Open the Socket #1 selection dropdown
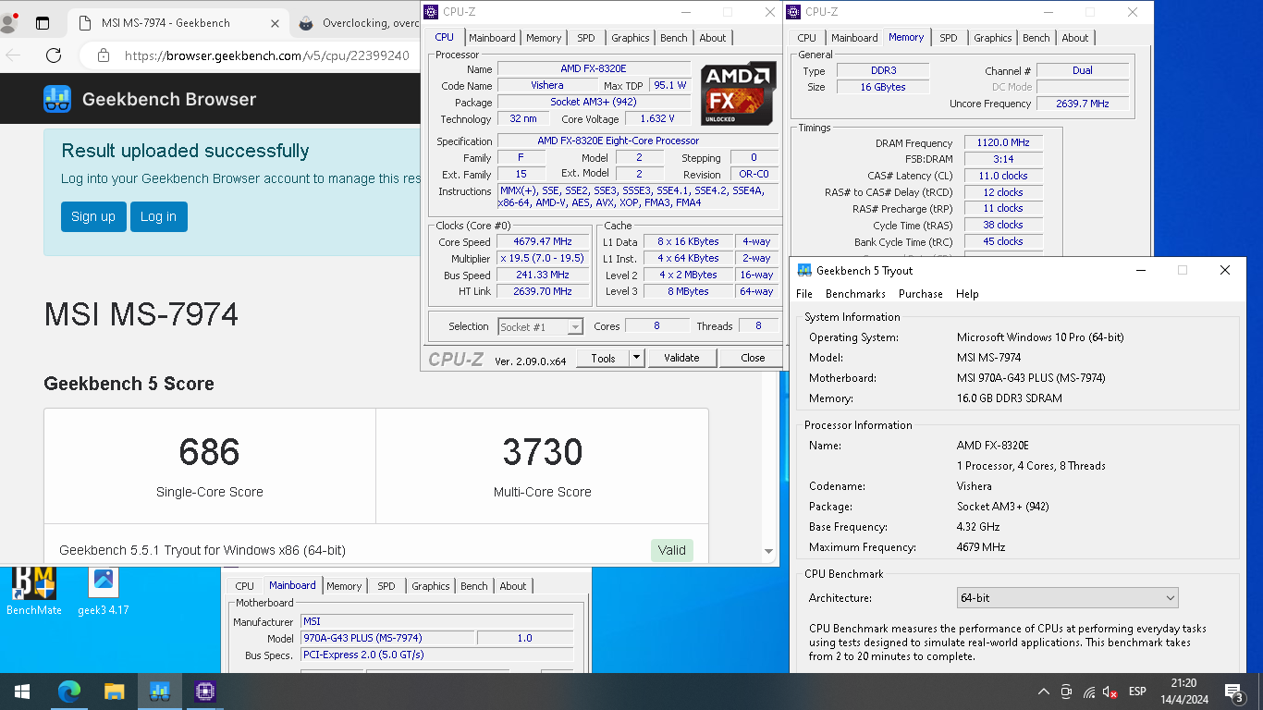 coord(541,326)
